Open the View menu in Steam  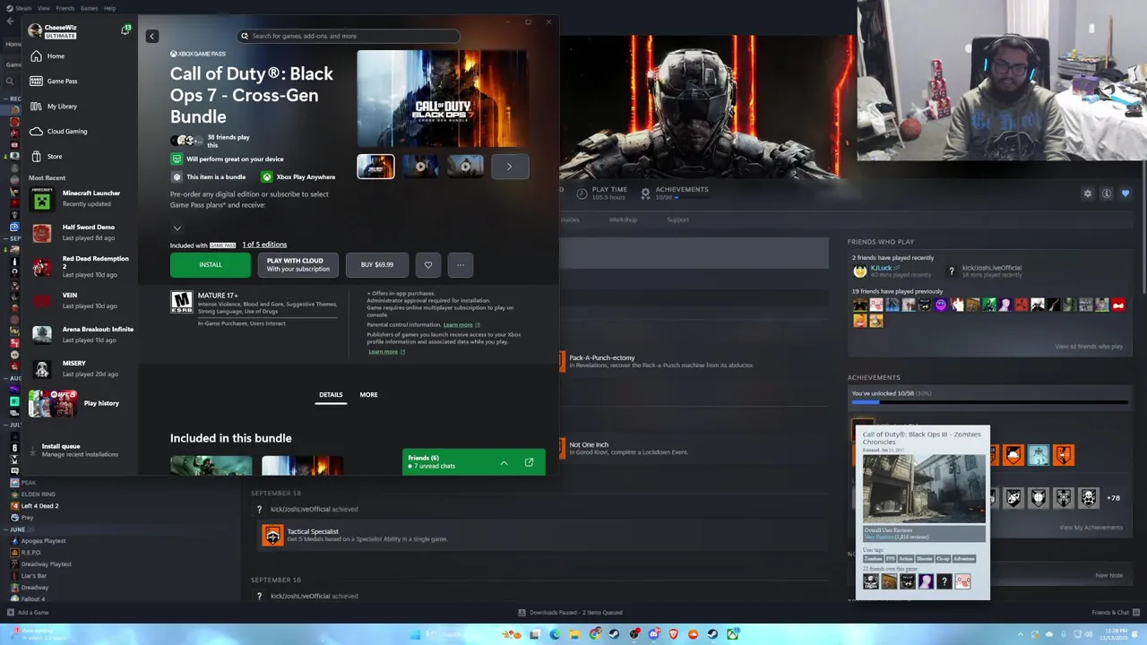coord(43,8)
